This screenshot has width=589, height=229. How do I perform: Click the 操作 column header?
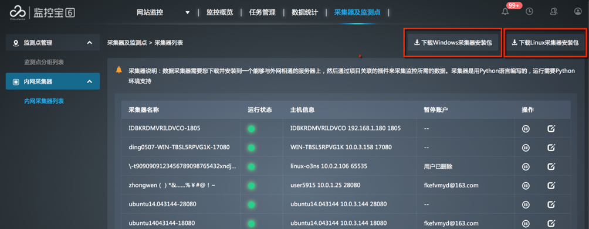coord(528,110)
